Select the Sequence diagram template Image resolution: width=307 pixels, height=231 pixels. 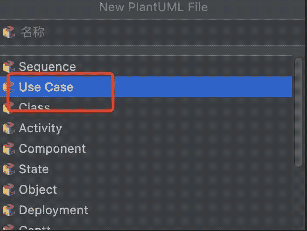coord(47,67)
